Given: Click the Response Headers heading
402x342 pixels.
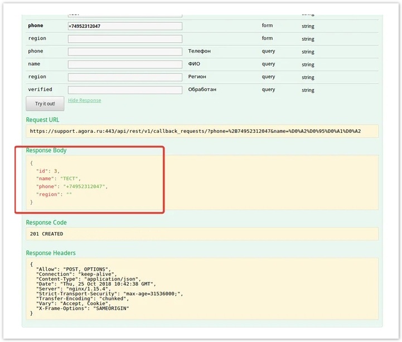Looking at the screenshot, I should point(51,253).
